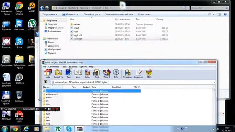Open Explorer help question mark icon

tap(225, 14)
